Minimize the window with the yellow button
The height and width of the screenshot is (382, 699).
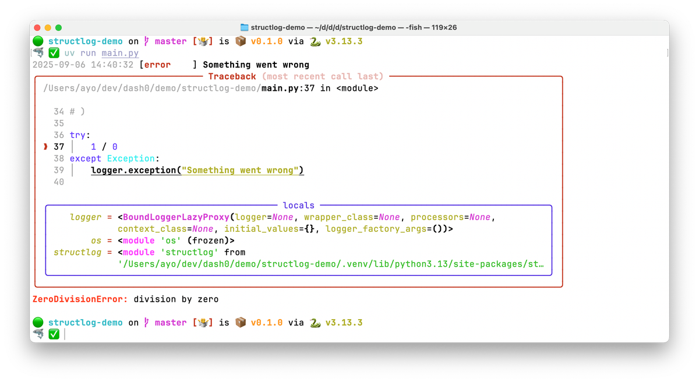(48, 27)
